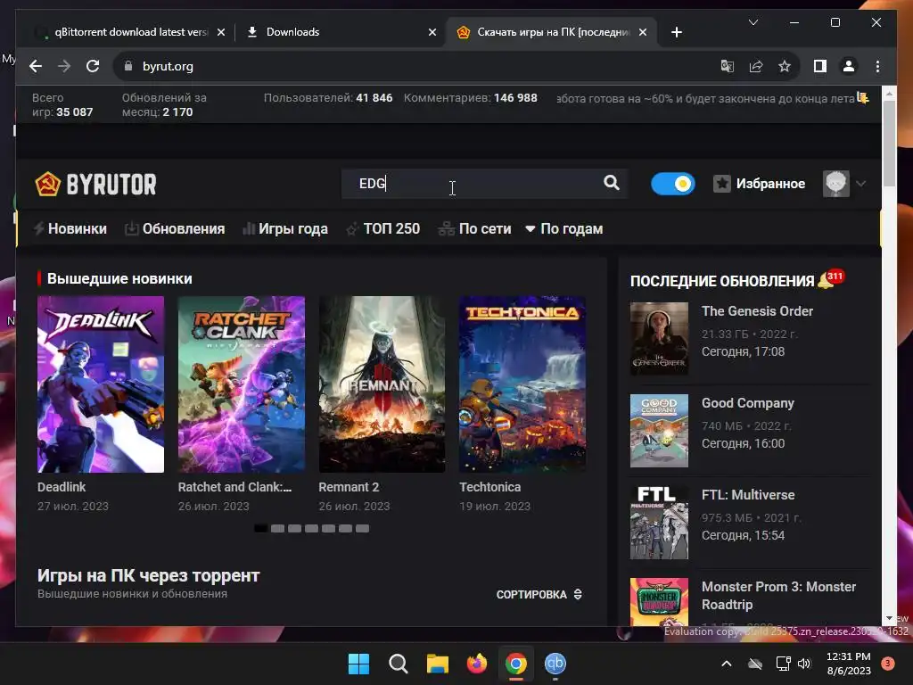The image size is (913, 685).
Task: Open the По сети menu item
Action: tap(475, 229)
